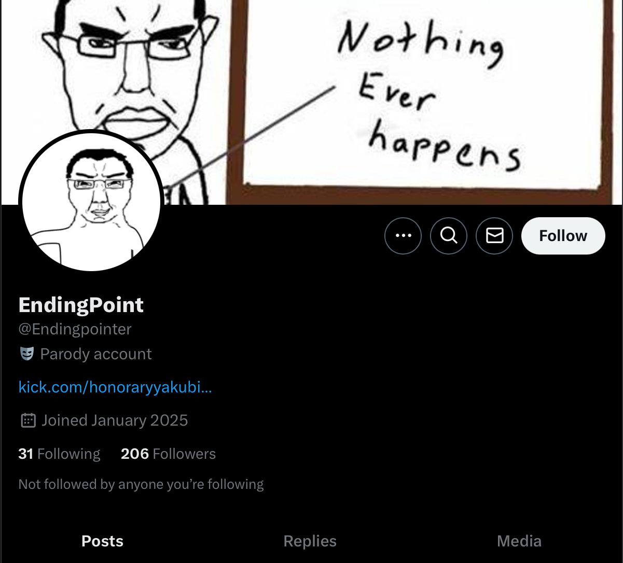This screenshot has height=563, width=623.
Task: Switch to the Posts tab
Action: [103, 541]
